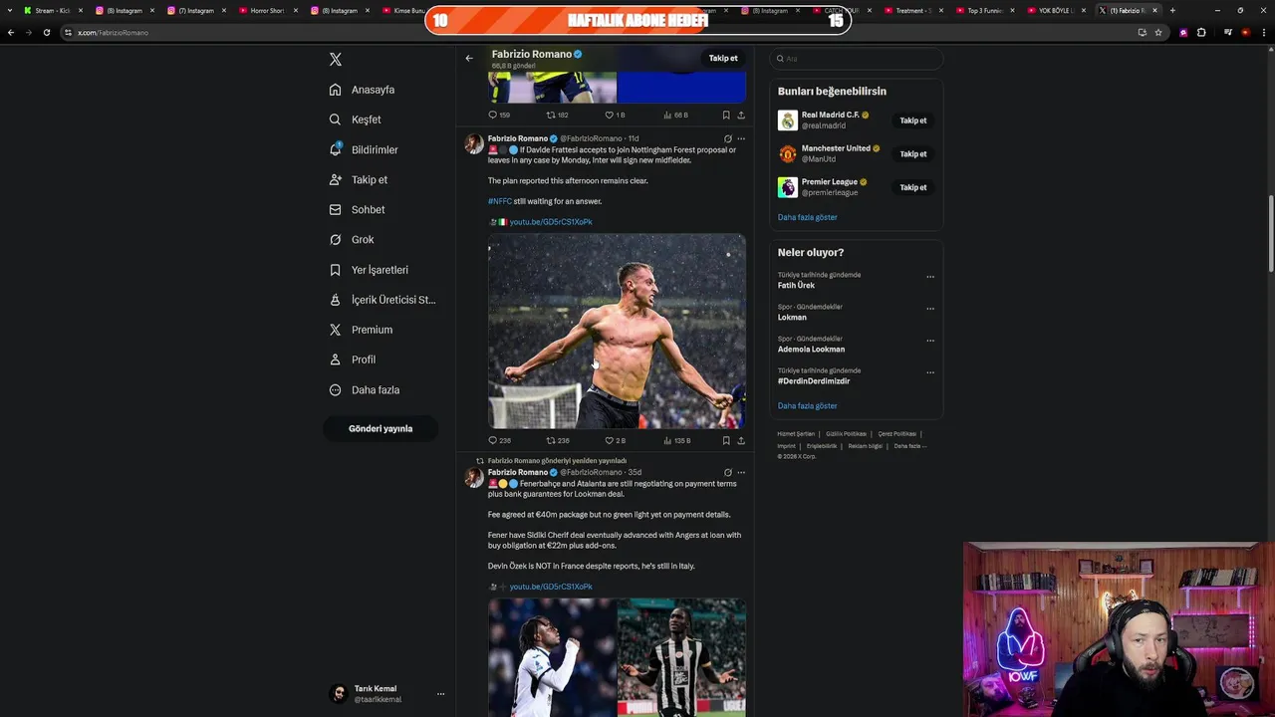Show more suggested accounts link
Viewport: 1275px width, 717px height.
[808, 217]
